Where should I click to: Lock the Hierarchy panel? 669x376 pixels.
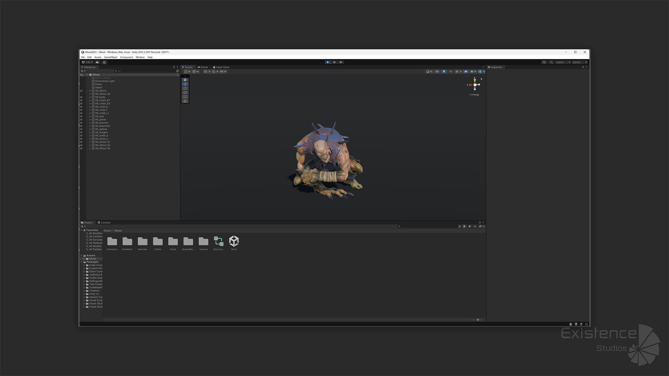[x=174, y=67]
